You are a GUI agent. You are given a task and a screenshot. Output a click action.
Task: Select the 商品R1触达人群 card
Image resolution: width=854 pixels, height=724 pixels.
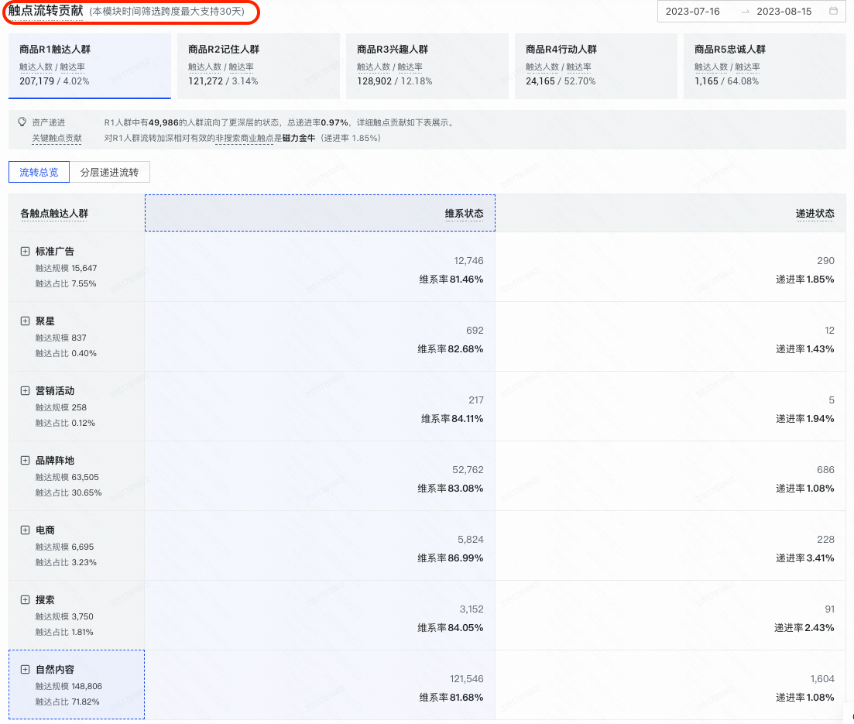click(x=90, y=65)
